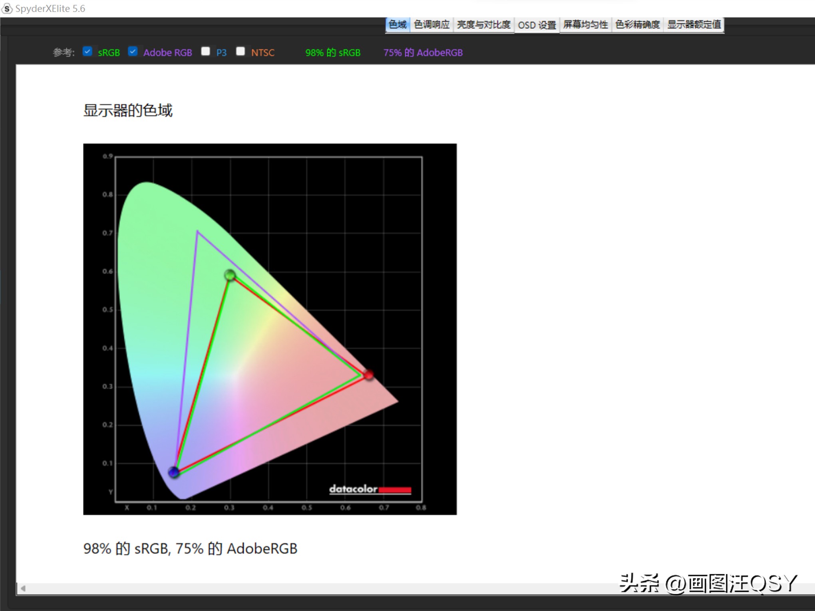Viewport: 815px width, 611px height.
Task: Open the 亮度与对比度 tab
Action: coord(484,24)
